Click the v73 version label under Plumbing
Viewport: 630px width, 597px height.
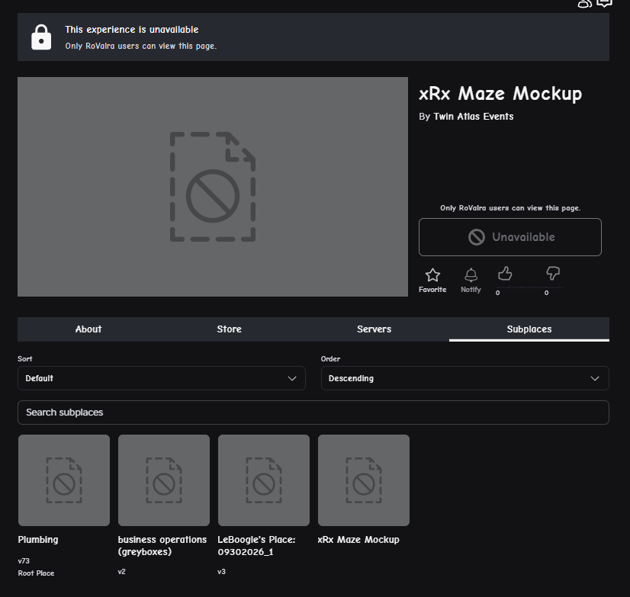click(24, 561)
